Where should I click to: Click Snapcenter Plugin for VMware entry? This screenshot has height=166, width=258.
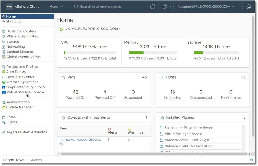189,128
